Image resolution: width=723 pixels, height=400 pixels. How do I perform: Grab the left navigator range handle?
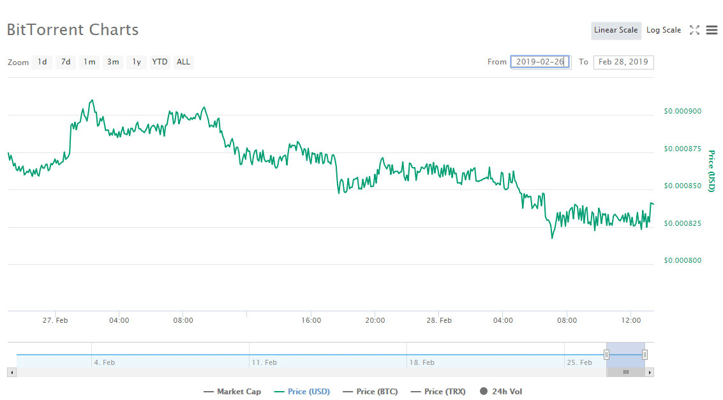pyautogui.click(x=606, y=355)
